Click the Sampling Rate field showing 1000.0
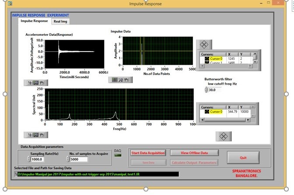The height and width of the screenshot is (195, 294). click(37, 159)
